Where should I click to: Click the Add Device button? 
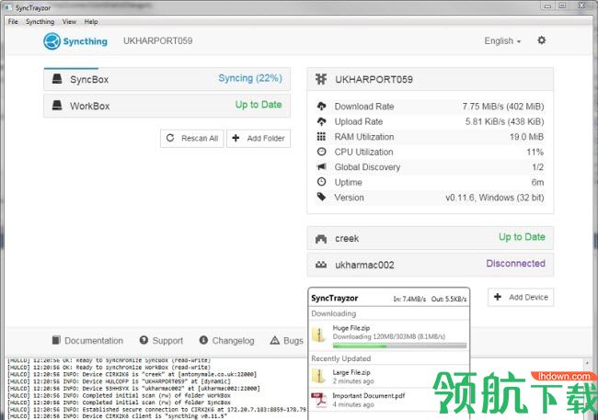(521, 297)
